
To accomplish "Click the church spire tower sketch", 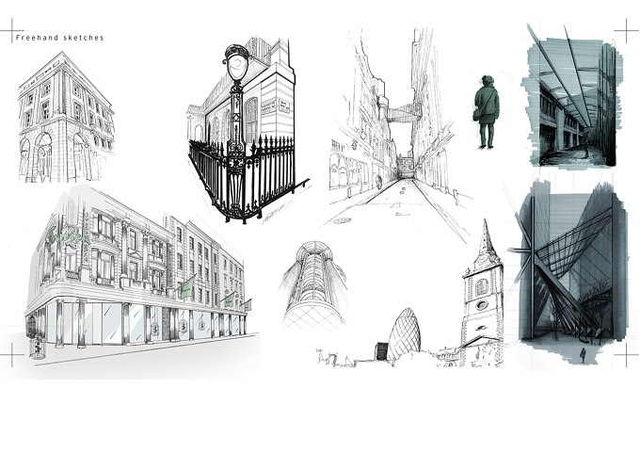I will click(x=482, y=293).
